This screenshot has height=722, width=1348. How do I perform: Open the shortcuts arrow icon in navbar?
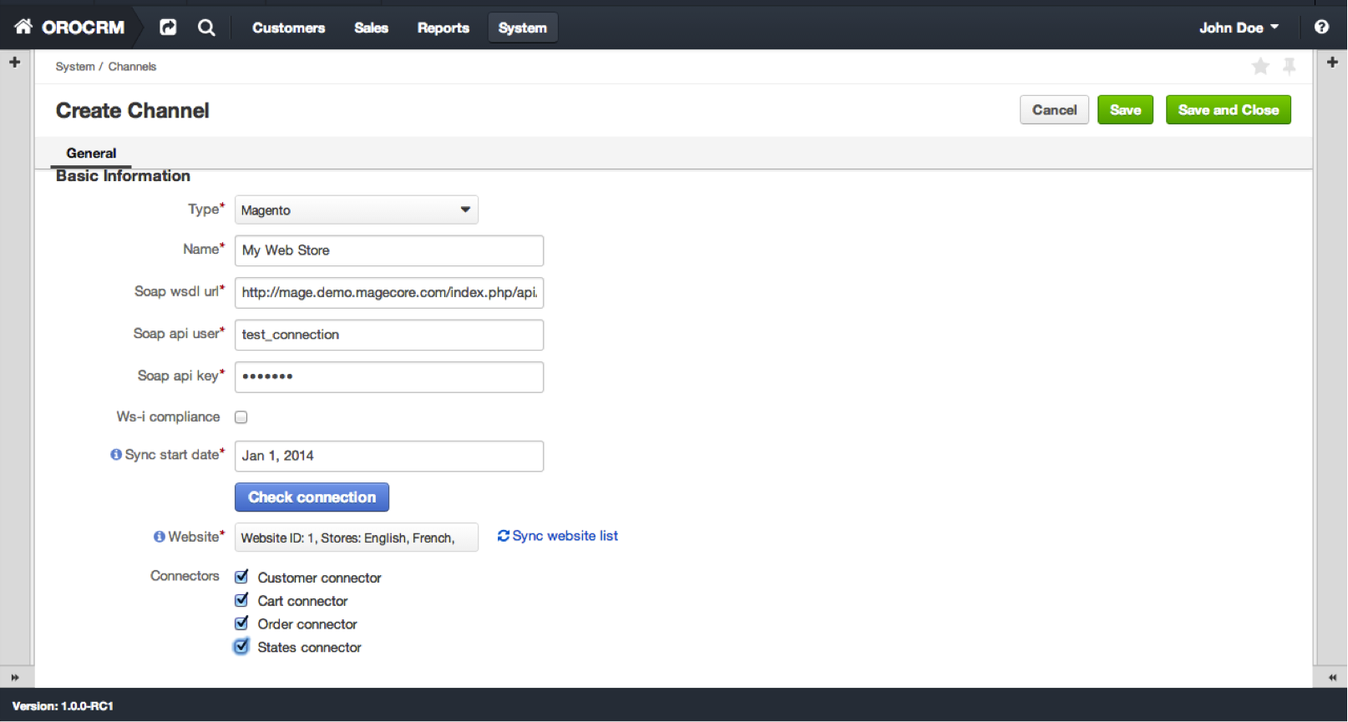[x=168, y=28]
